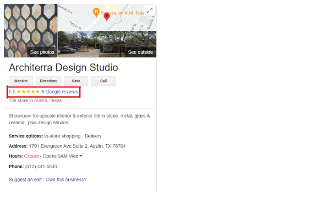Select the Architerra Design Studio title
Viewport: 317px width, 198px height.
[x=64, y=67]
